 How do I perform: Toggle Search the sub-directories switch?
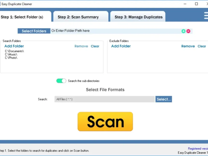(61, 81)
